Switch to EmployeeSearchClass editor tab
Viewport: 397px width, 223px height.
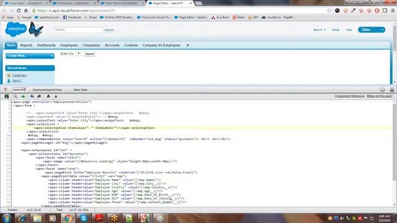(x=47, y=90)
